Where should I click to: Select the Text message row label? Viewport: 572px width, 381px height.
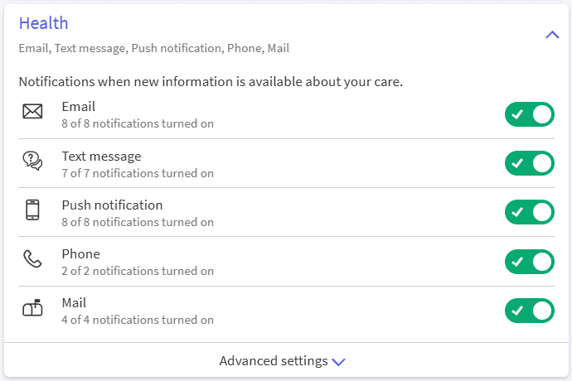coord(101,156)
